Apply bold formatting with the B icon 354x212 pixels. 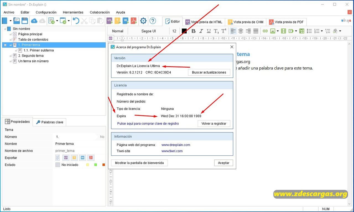click(193, 31)
